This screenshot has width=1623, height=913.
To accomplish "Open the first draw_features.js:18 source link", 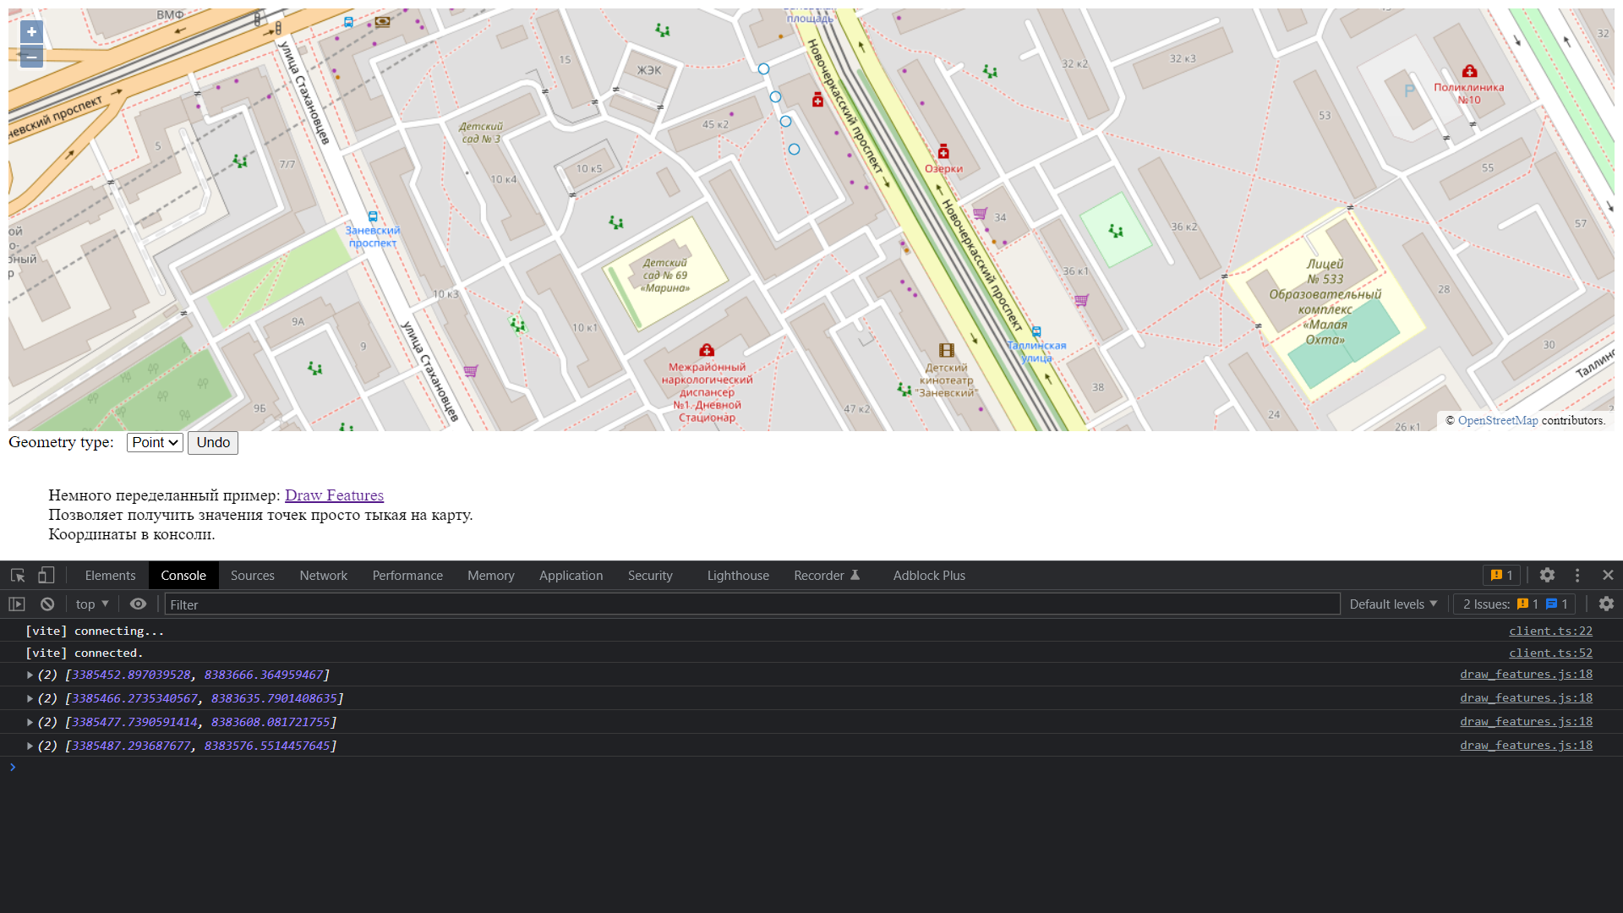I will pyautogui.click(x=1526, y=675).
